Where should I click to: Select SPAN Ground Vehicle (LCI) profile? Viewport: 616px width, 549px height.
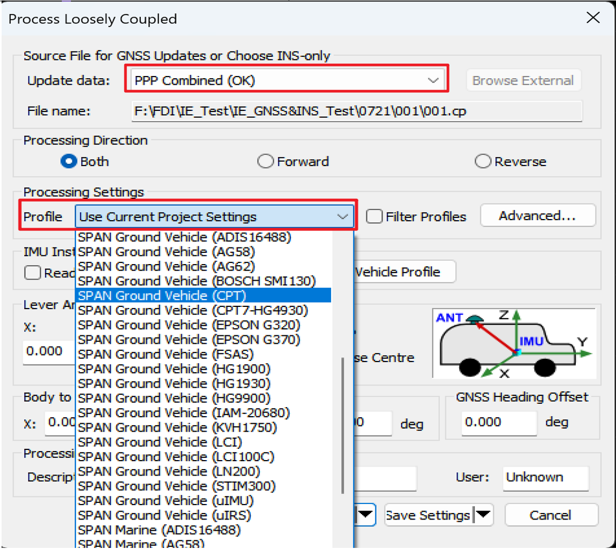point(204,442)
